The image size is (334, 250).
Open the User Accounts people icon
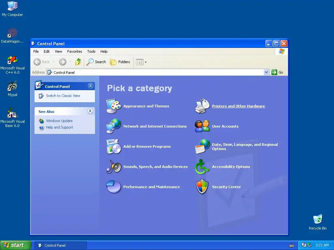pyautogui.click(x=202, y=126)
